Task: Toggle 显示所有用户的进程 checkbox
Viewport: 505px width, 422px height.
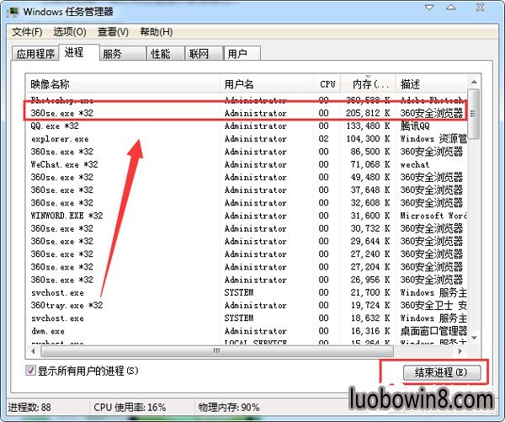Action: (32, 371)
